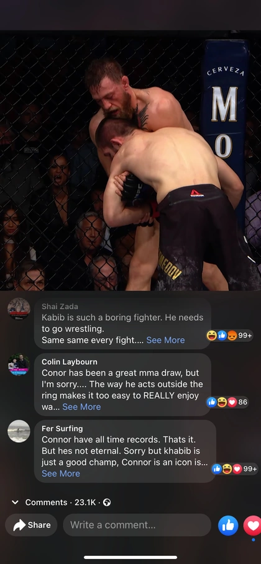Open Colin Laybourn's profile picture
Screen dimensions: 261x564
(x=19, y=364)
